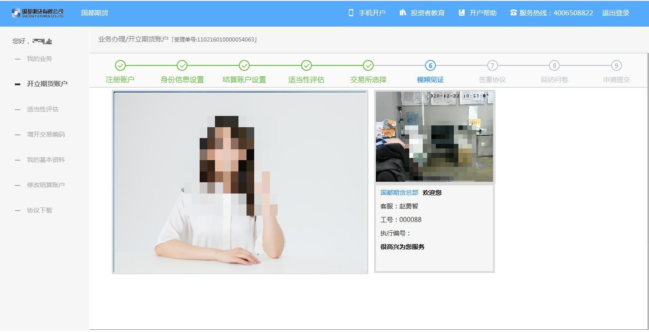Select 适当性评估 in the sidebar menu
This screenshot has width=649, height=332.
coord(42,109)
